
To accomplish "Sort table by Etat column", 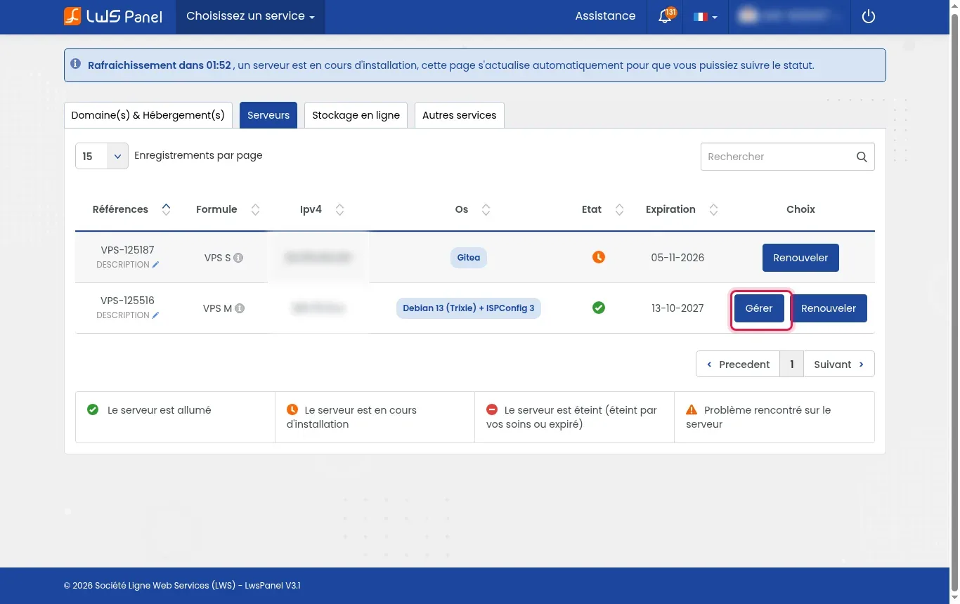I will pyautogui.click(x=619, y=209).
